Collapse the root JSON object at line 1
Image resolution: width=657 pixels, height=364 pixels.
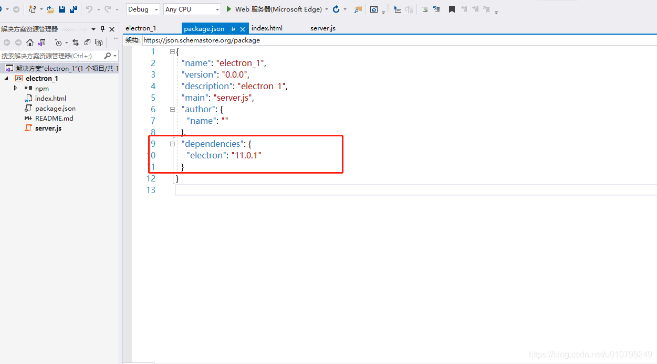[x=172, y=51]
